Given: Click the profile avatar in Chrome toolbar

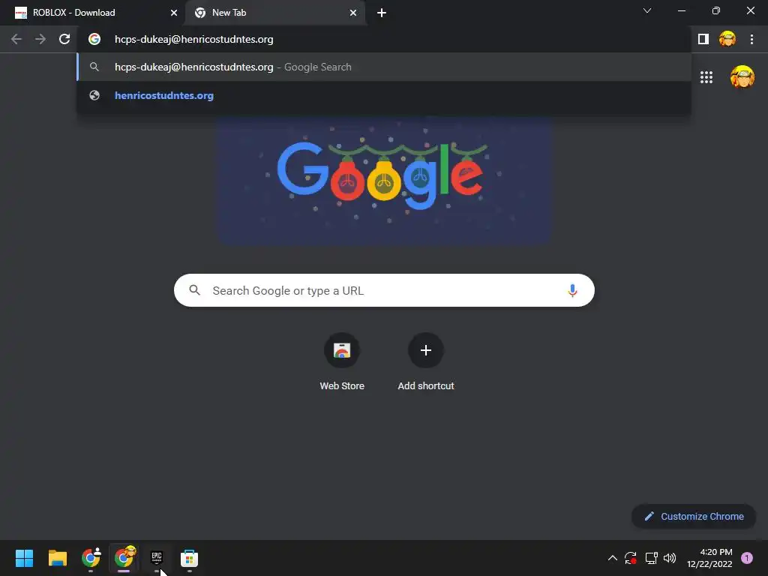Looking at the screenshot, I should click(727, 39).
